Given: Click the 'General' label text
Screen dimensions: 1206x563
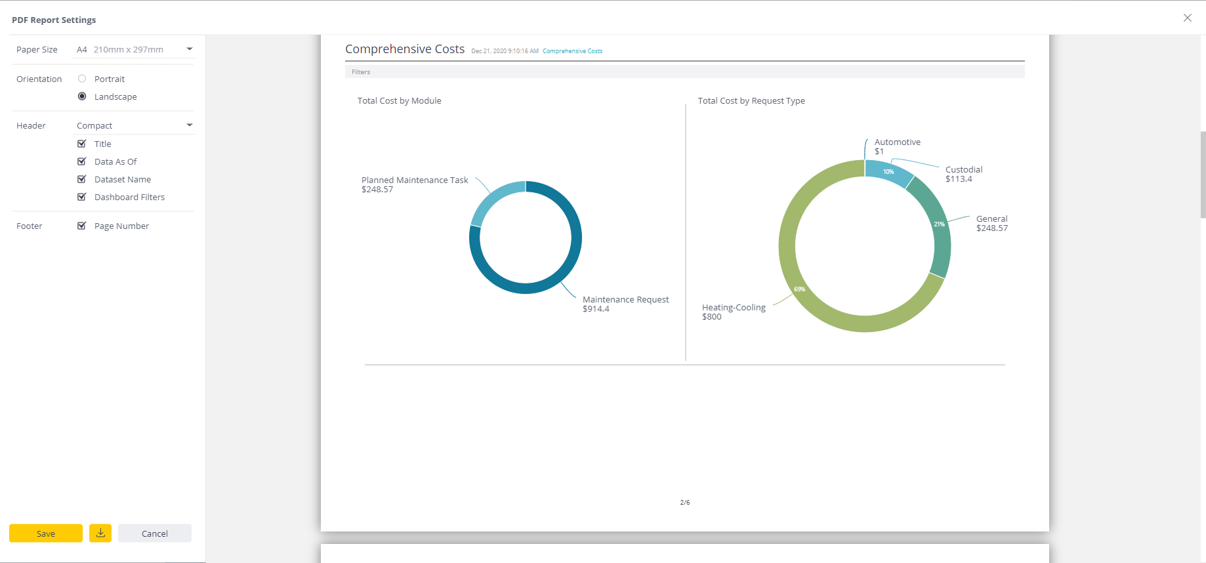Looking at the screenshot, I should click(991, 219).
